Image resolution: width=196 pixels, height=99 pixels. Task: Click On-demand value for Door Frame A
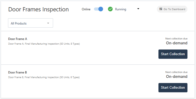177,43
